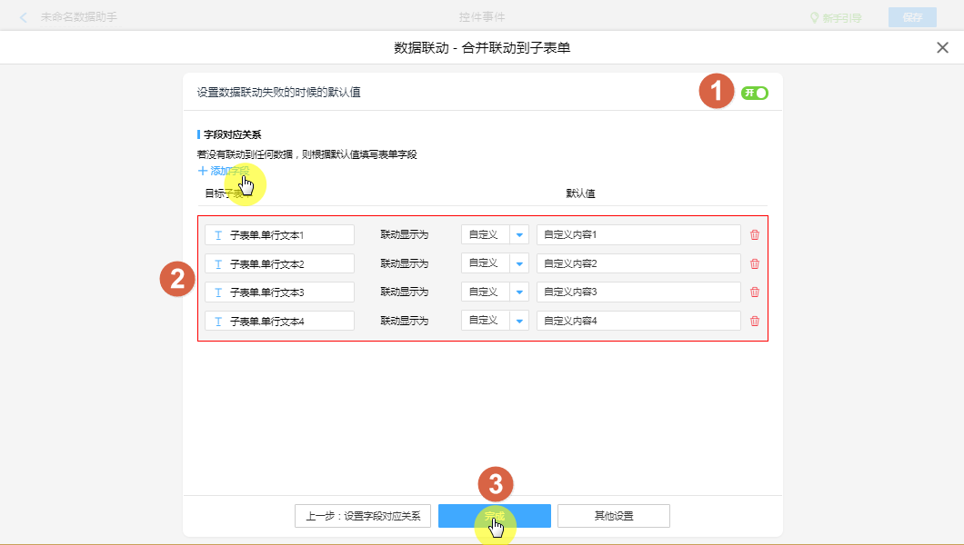Delete the 子表单.单行文本1 row
The height and width of the screenshot is (545, 964).
click(754, 234)
